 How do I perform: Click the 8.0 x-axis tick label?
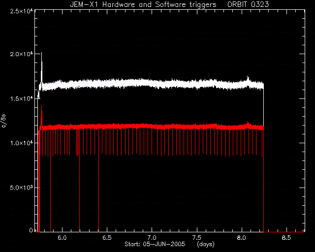click(x=241, y=238)
